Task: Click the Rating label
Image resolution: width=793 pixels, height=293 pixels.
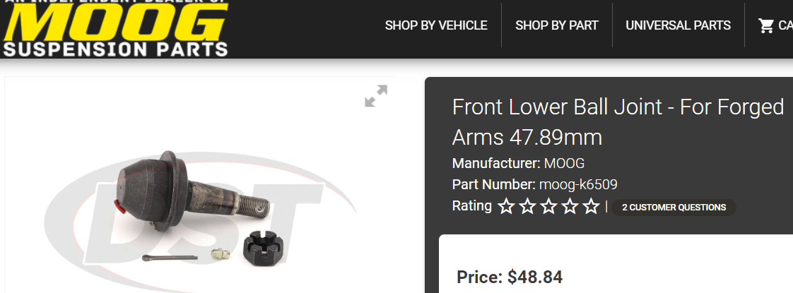Action: [472, 205]
